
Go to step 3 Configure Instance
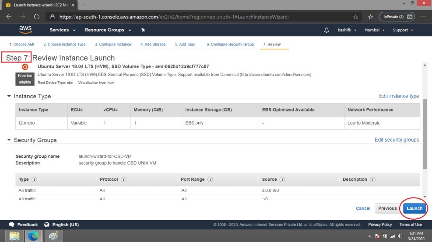click(113, 44)
